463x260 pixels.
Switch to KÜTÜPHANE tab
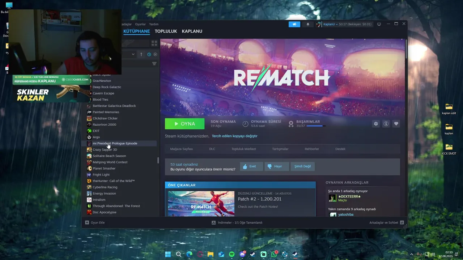[x=136, y=31]
